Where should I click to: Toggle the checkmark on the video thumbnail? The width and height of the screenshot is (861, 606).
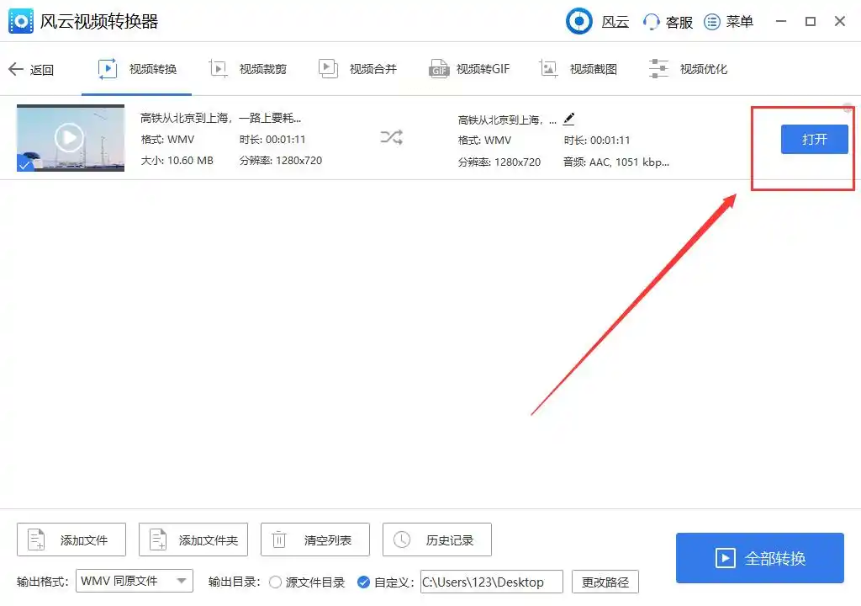click(x=24, y=164)
